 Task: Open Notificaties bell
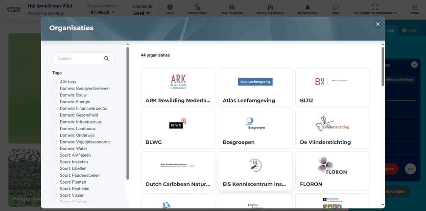(308, 9)
